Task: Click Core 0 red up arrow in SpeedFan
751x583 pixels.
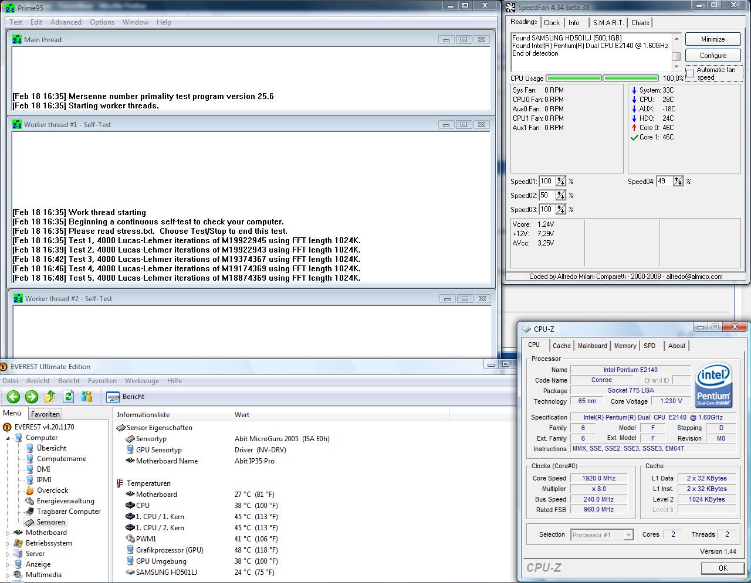Action: pos(634,128)
